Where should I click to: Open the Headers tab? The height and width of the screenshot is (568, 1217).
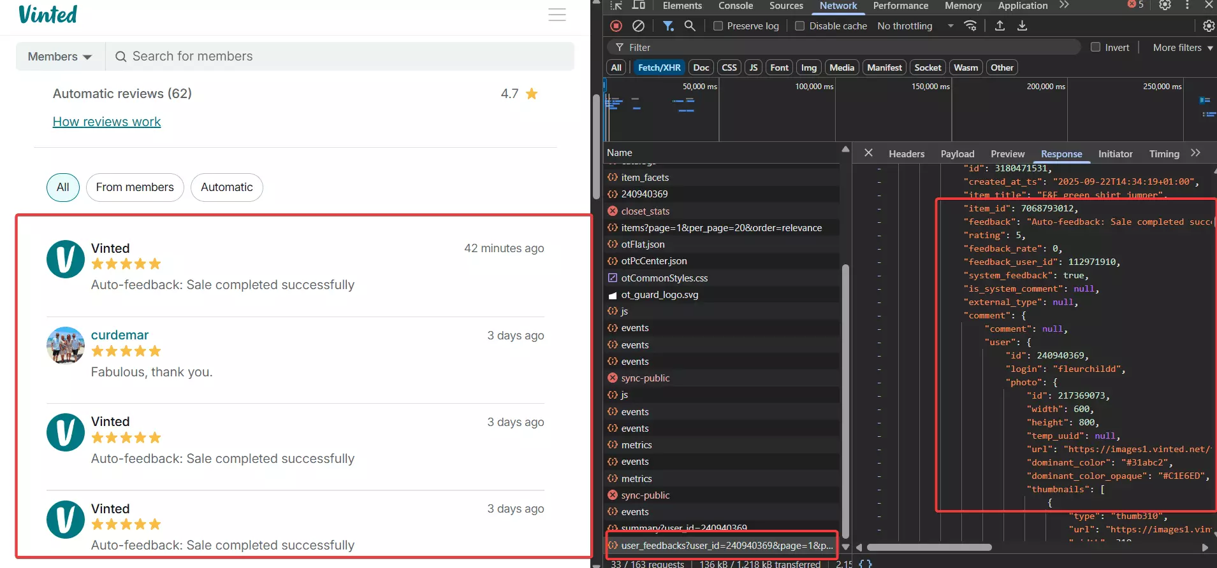pyautogui.click(x=907, y=153)
